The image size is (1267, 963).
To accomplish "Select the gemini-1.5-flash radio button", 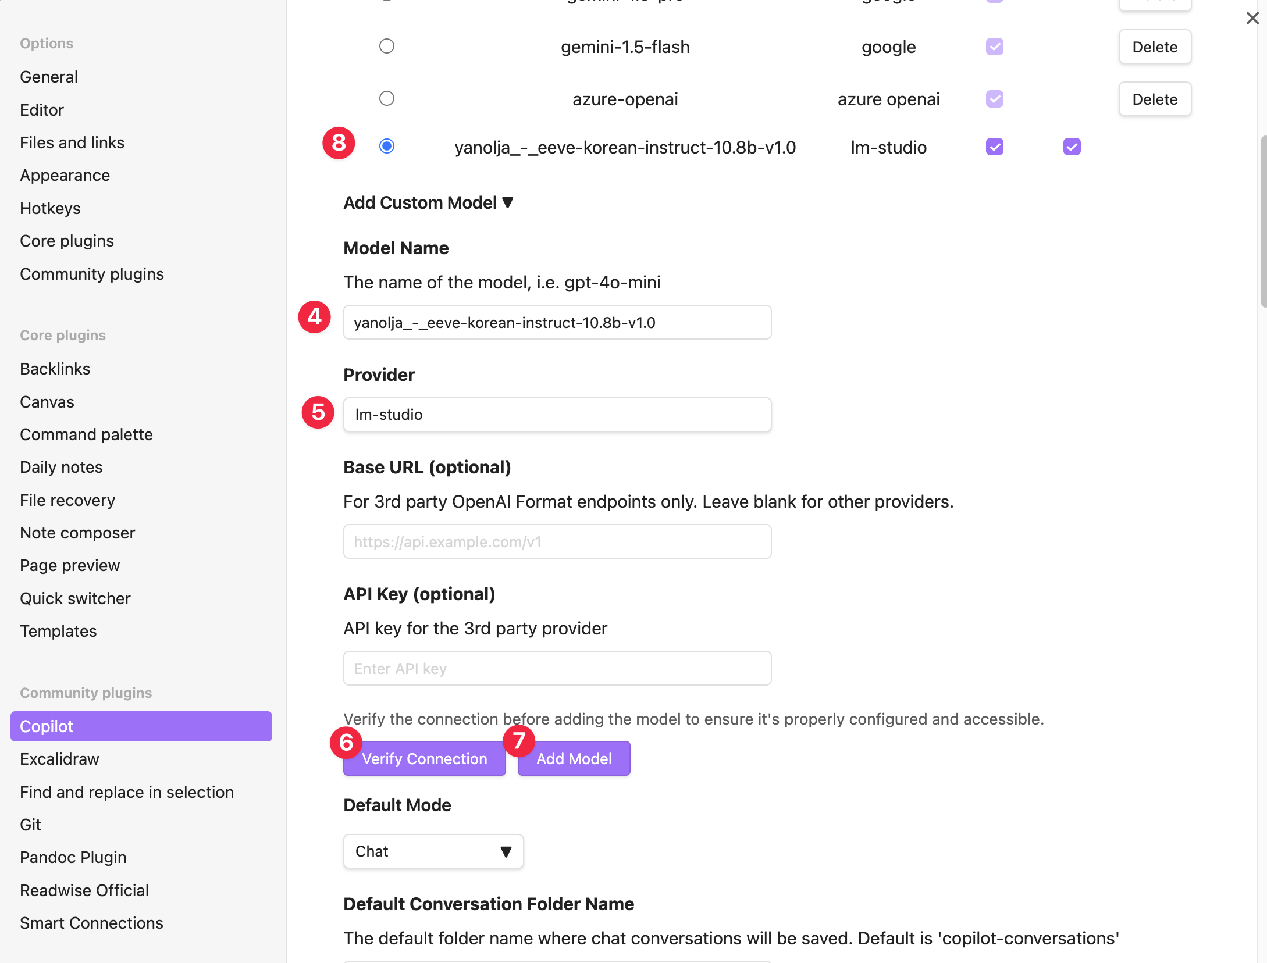I will [387, 46].
